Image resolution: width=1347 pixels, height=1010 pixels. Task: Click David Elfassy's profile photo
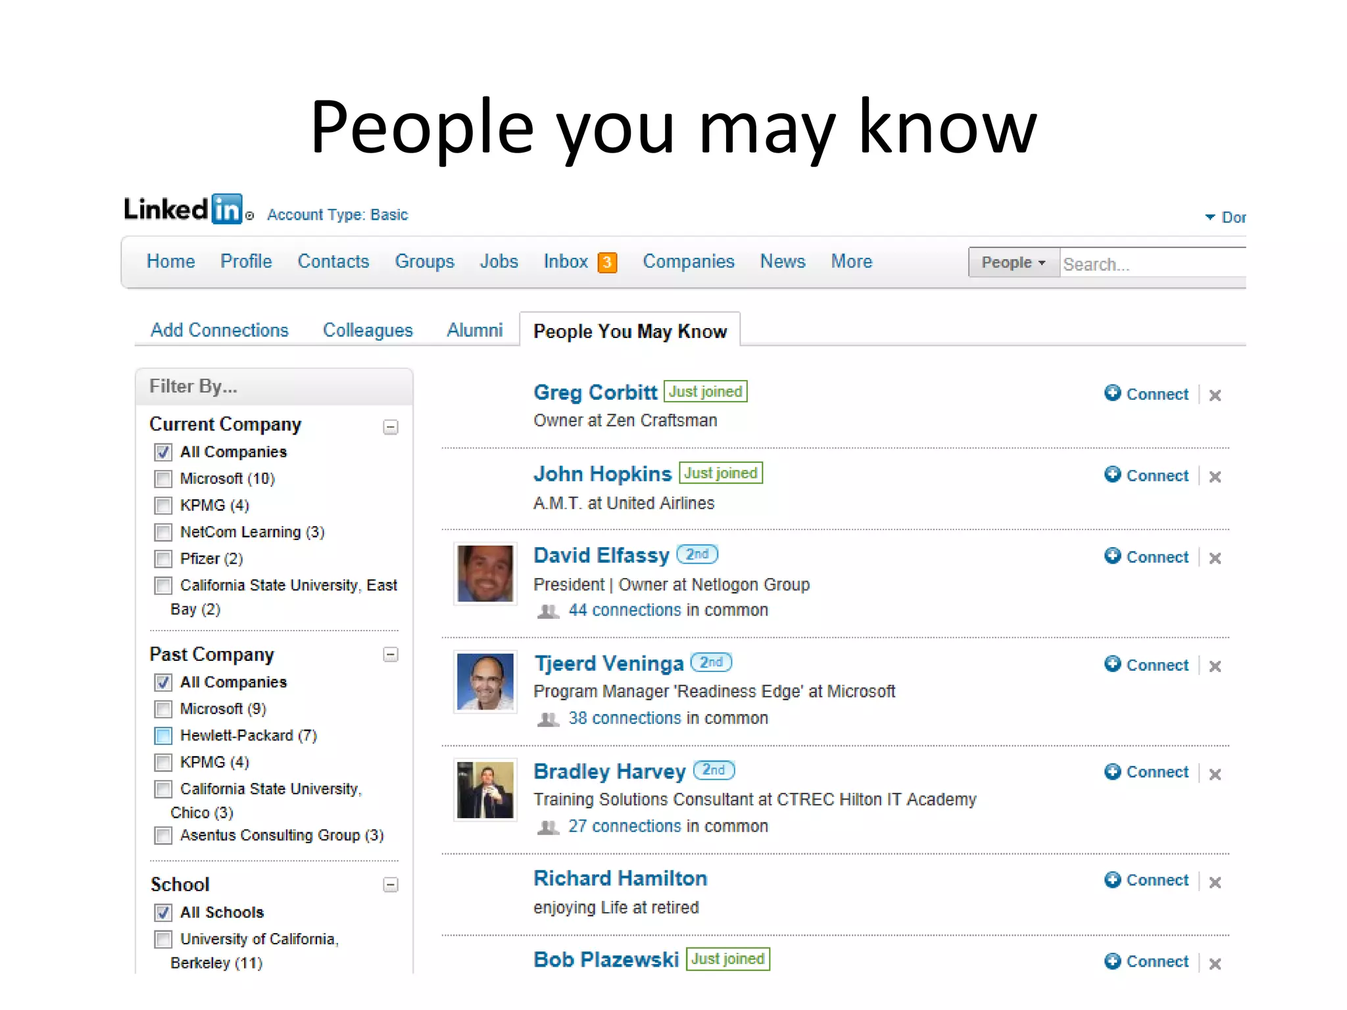[x=485, y=573]
